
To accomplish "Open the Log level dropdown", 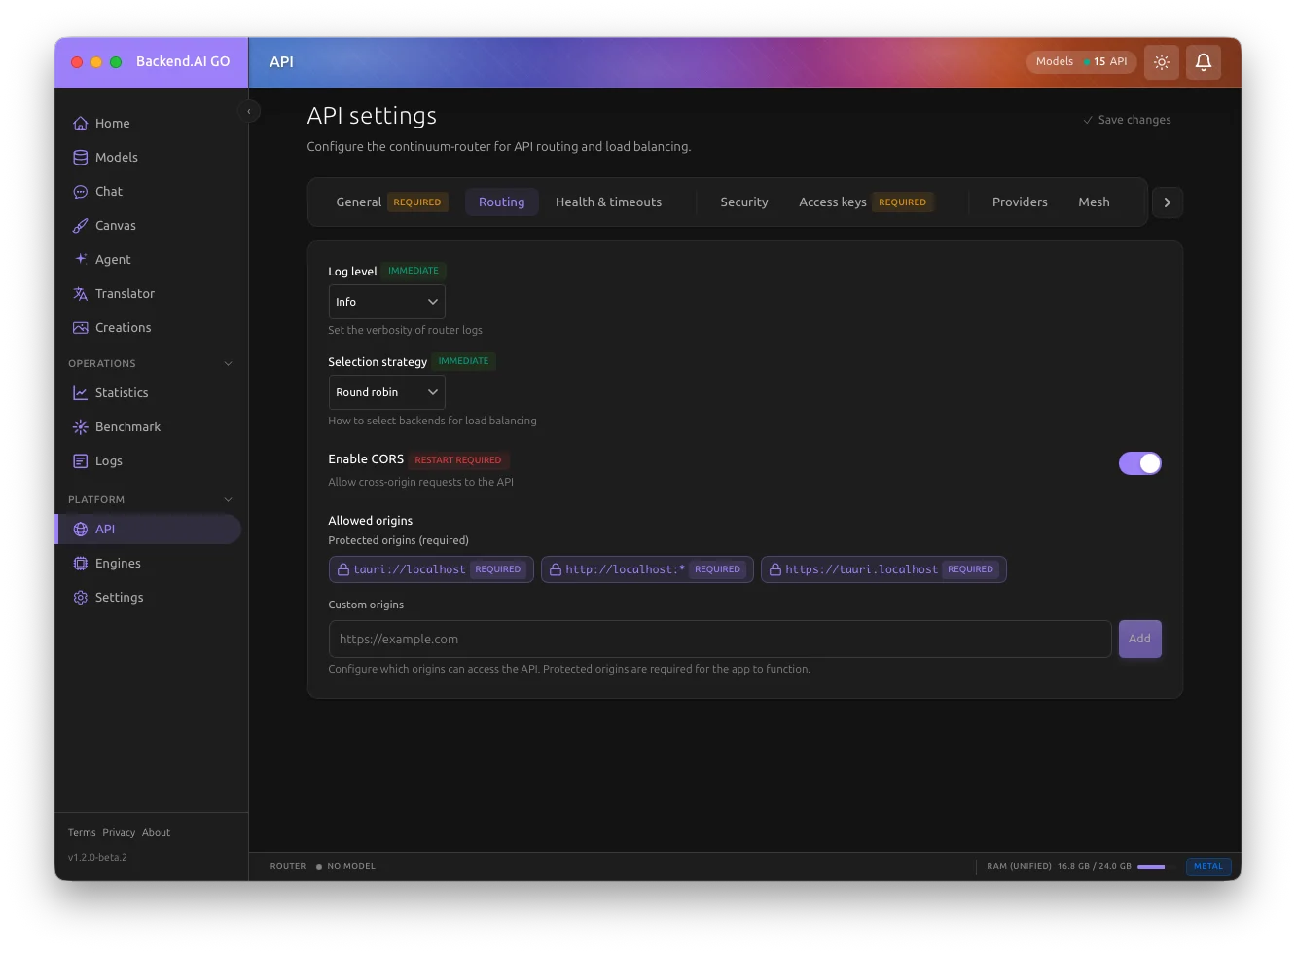I will click(386, 302).
